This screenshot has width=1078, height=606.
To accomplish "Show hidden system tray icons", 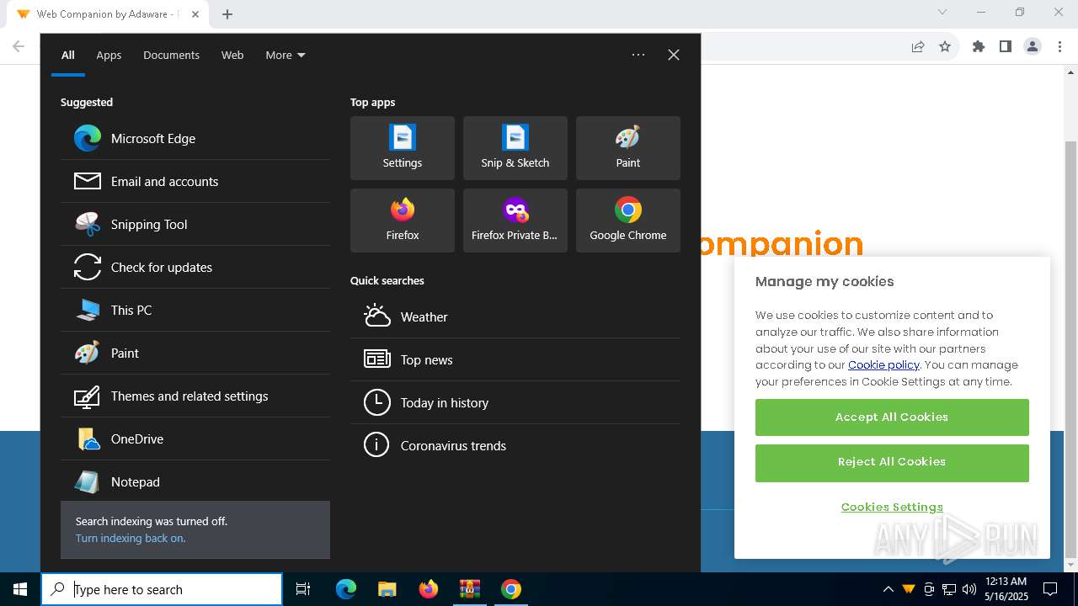I will [x=888, y=589].
